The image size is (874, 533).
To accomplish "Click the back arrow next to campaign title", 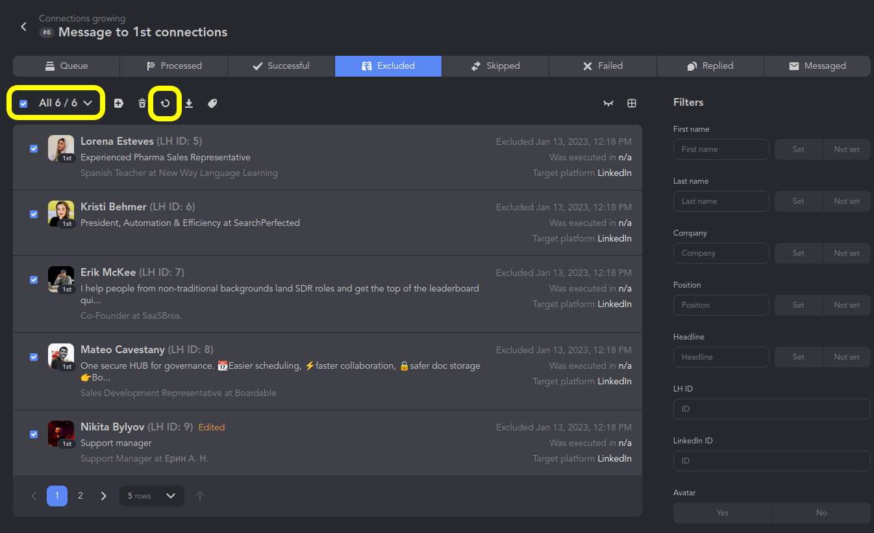I will pos(24,27).
